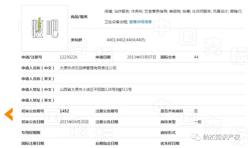Click the 商品/服务 label
Image resolution: width=248 pixels, height=148 pixels.
79,17
